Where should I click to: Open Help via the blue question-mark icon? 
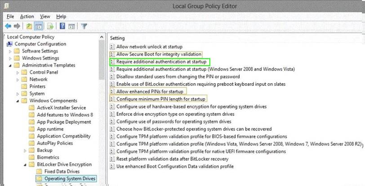coord(62,26)
